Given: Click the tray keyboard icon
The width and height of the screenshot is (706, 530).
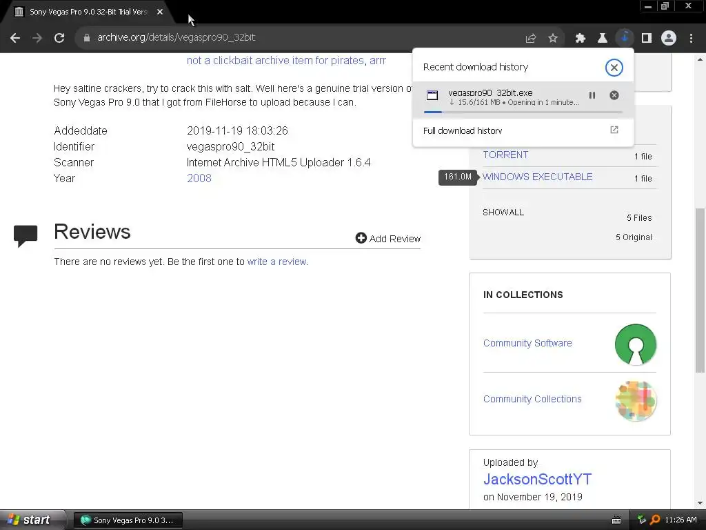Looking at the screenshot, I should (x=616, y=520).
